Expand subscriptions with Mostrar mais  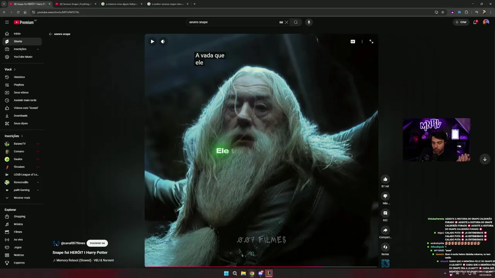(x=22, y=198)
